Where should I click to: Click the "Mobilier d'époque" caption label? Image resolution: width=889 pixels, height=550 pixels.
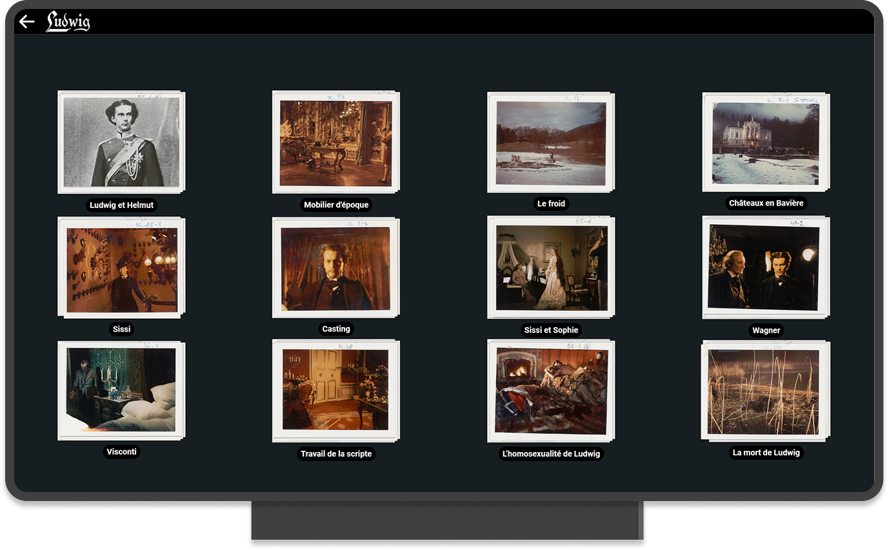tap(336, 205)
